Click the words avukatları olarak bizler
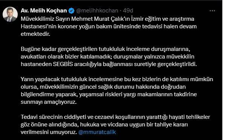 pos(50,57)
